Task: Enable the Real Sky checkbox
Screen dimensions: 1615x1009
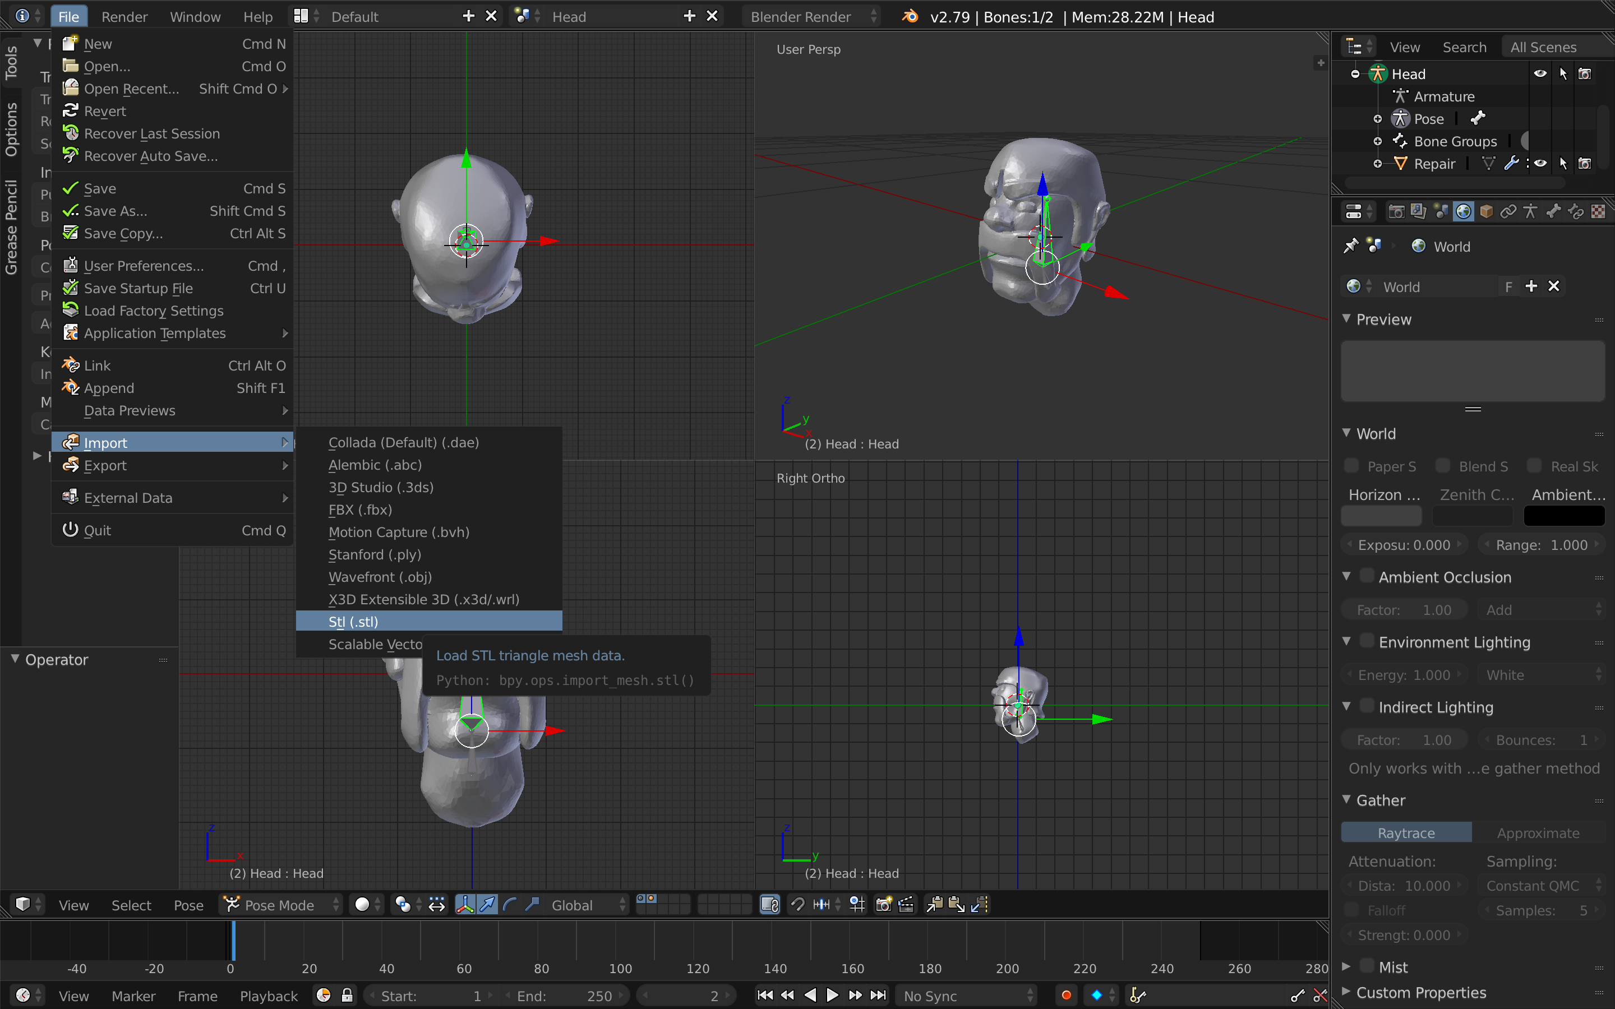Action: (x=1534, y=466)
